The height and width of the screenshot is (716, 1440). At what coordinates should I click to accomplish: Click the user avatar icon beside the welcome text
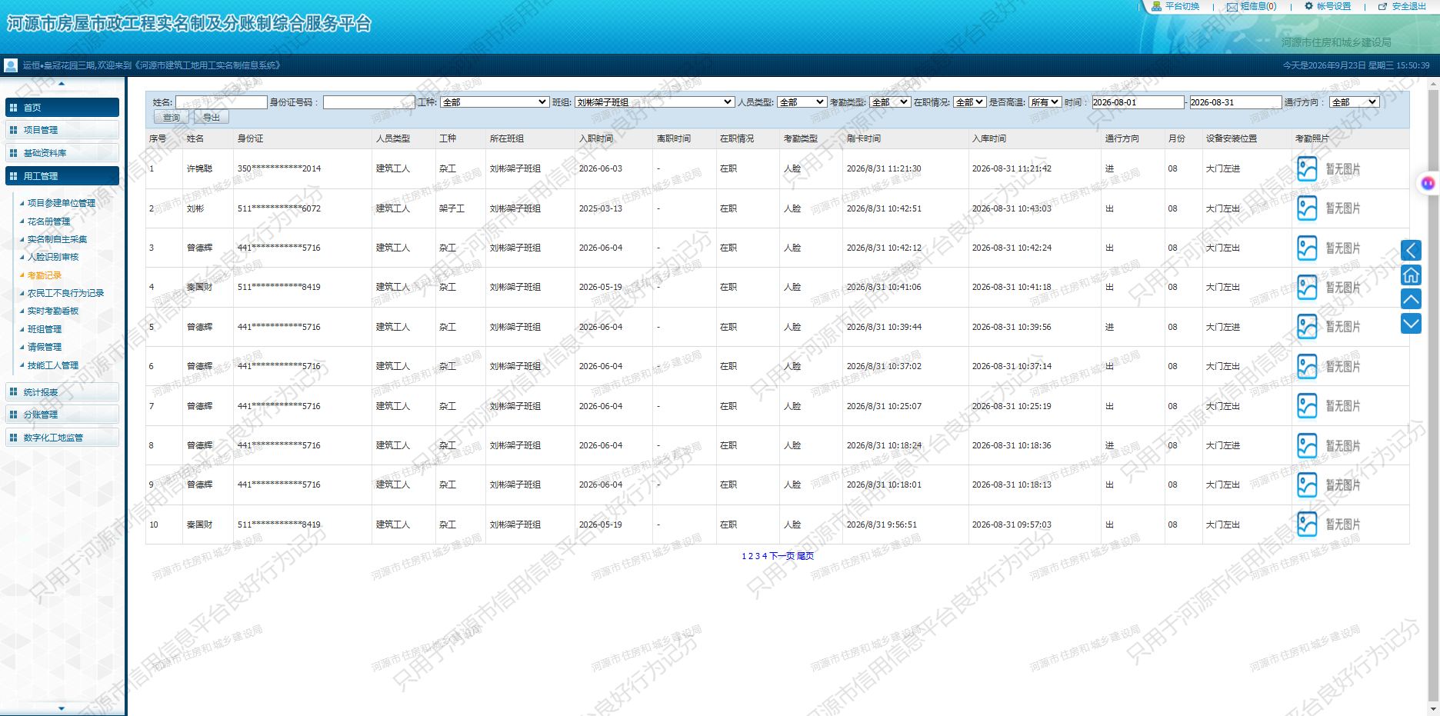point(11,65)
